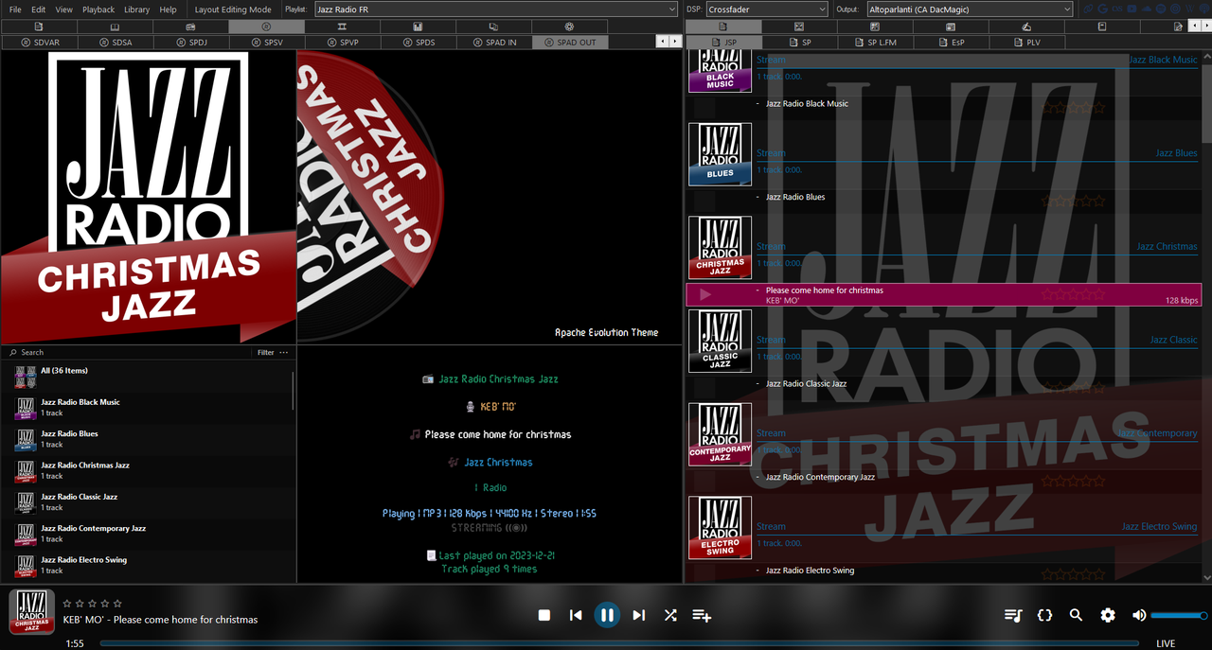Click the Wikipedia W web link icon

[x=1189, y=9]
